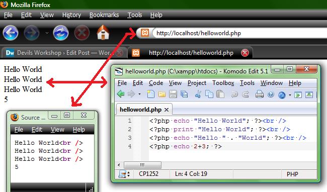The height and width of the screenshot is (192, 327).
Task: Click the Firefox Stop loading button
Action: coord(81,33)
